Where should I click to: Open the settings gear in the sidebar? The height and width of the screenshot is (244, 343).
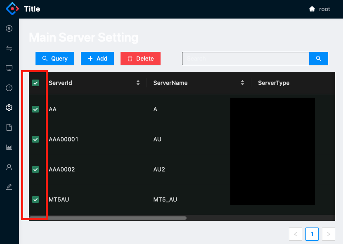[x=9, y=107]
